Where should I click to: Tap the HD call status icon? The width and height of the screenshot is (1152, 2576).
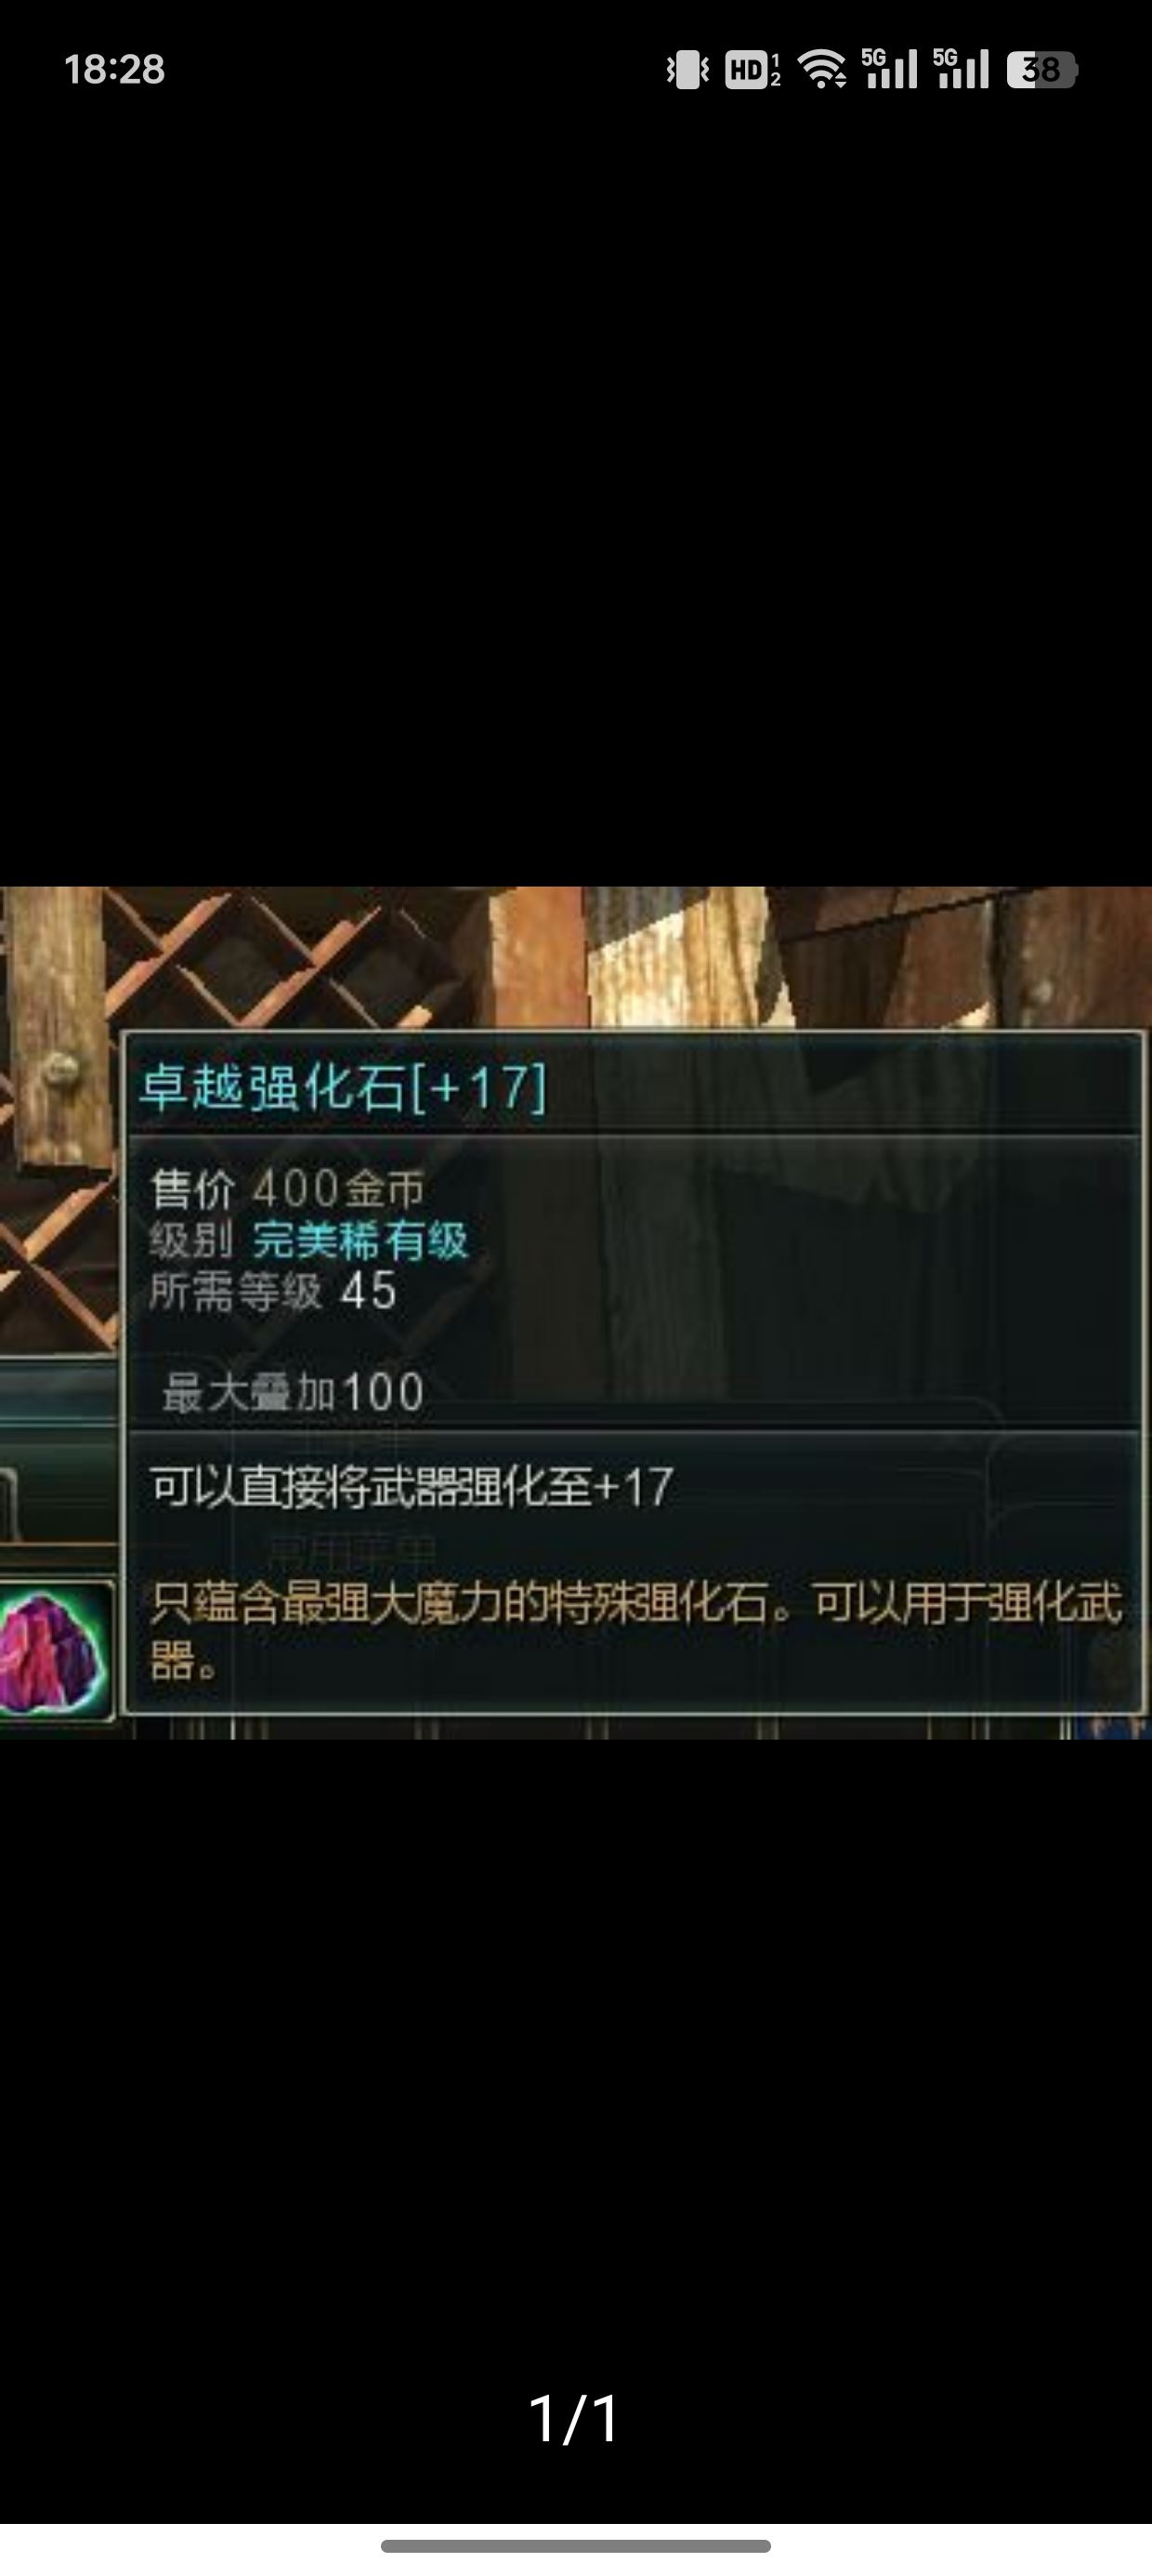753,69
